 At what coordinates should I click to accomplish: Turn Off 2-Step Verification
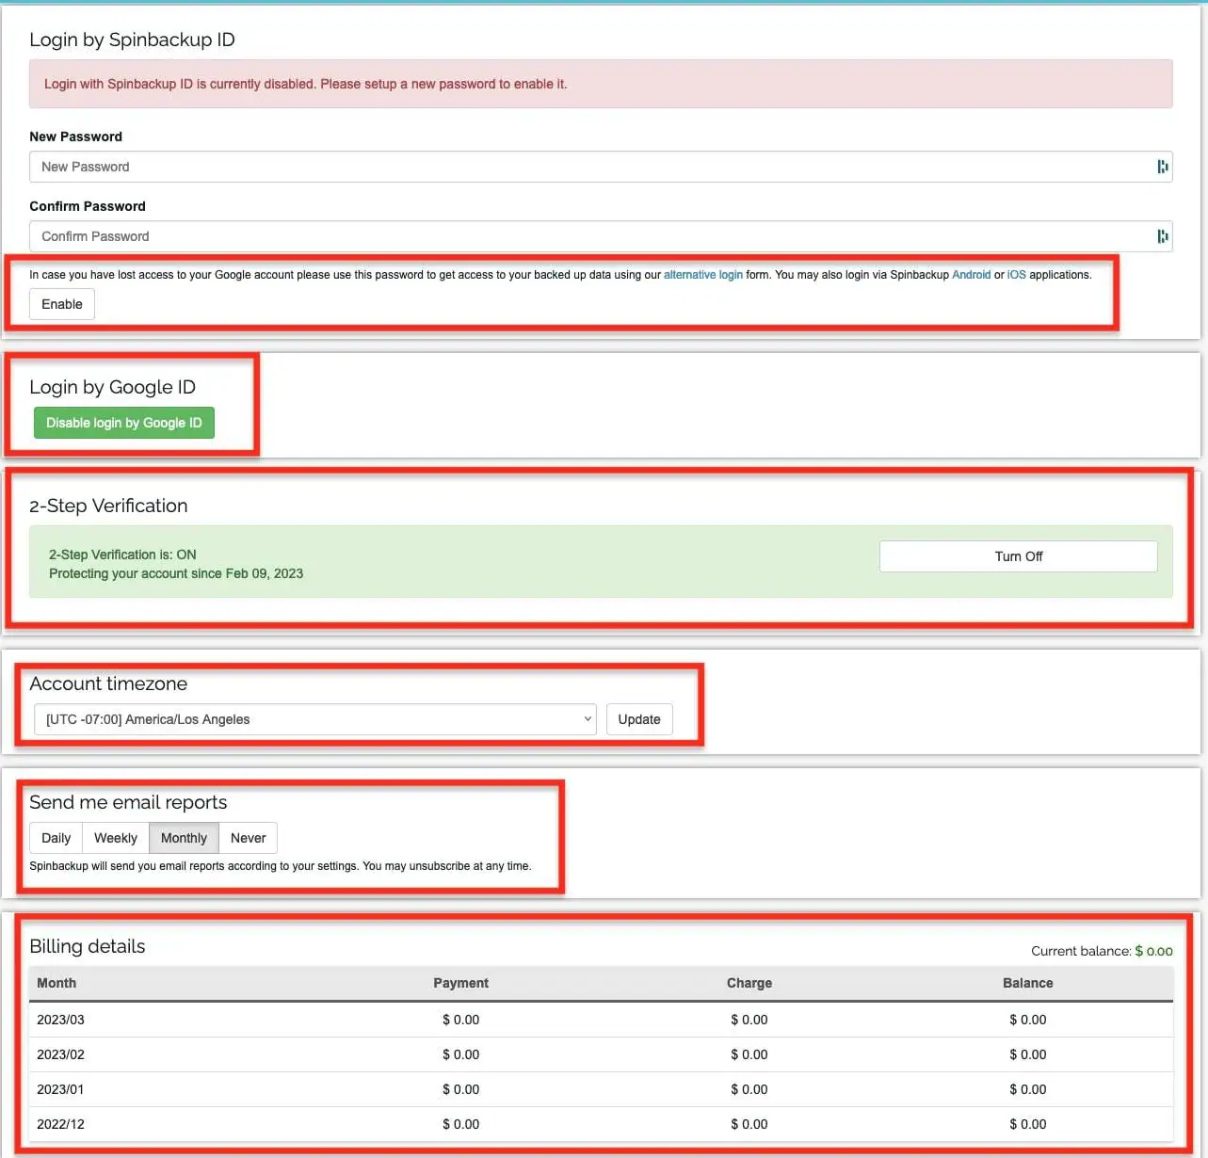pos(1018,556)
